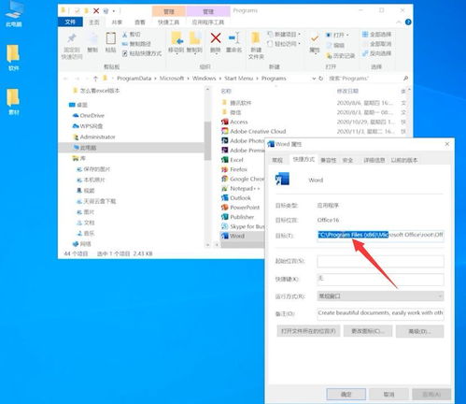Select the Outlook shortcut in file list
466x404 pixels.
tap(240, 198)
